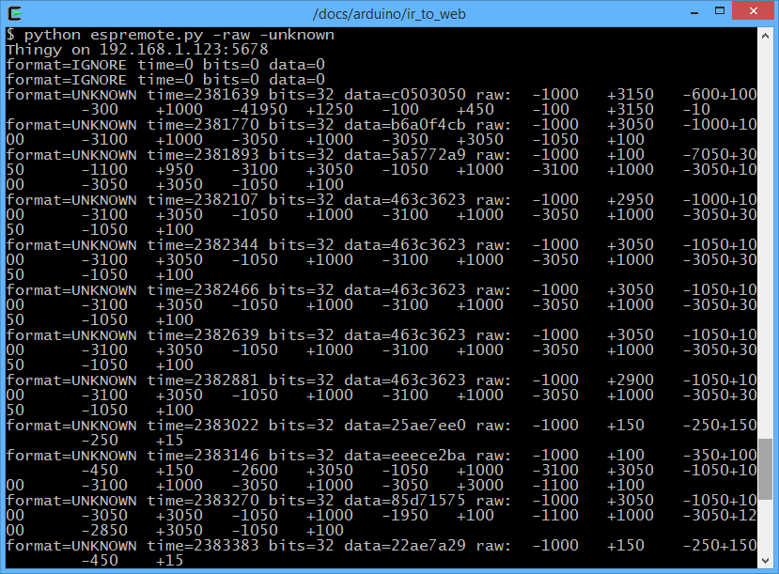Click the value data=22ae7a29

click(405, 546)
